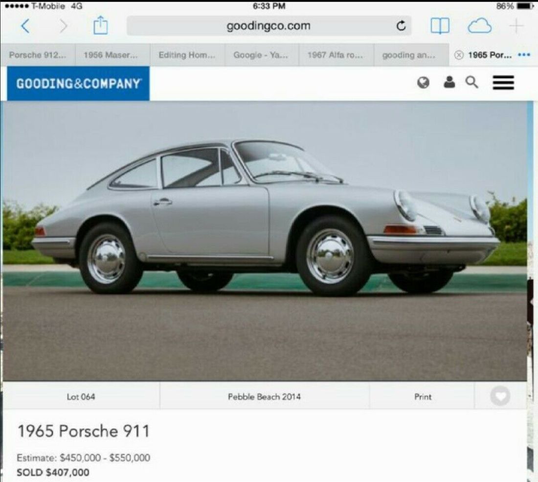Viewport: 538px width, 482px height.
Task: Close the 1965 Por... tab
Action: (459, 55)
